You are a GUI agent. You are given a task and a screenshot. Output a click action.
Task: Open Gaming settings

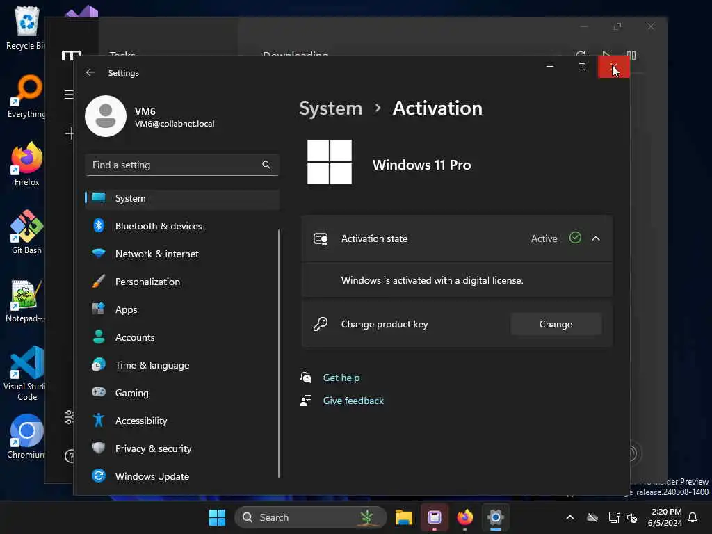(x=181, y=393)
